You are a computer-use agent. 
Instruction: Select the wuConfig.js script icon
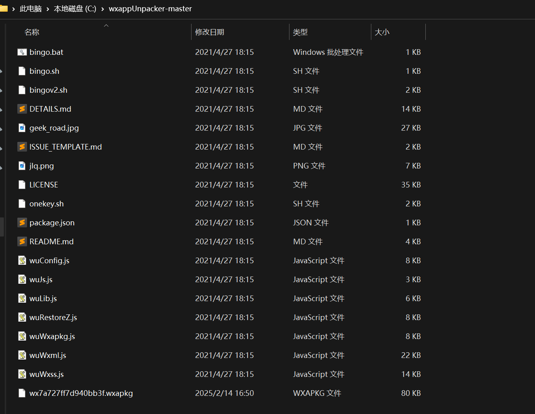[x=22, y=260]
